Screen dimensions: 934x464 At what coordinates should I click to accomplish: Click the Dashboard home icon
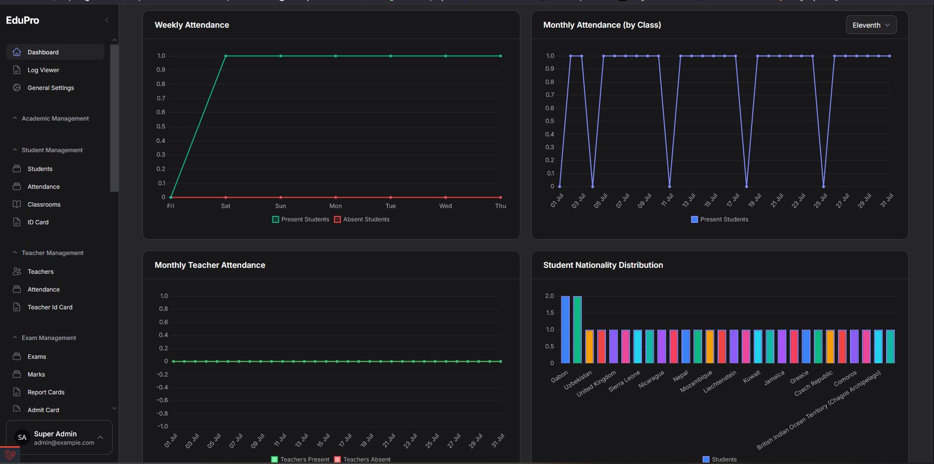coord(17,52)
